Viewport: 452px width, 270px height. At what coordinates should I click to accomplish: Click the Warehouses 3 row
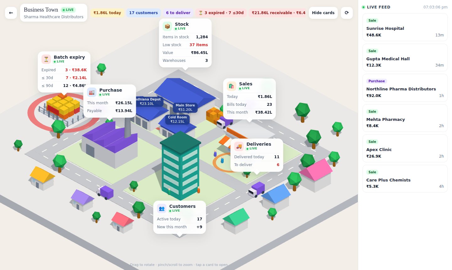click(x=185, y=61)
